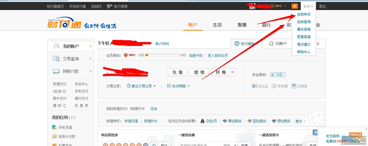Open the notifications badge showing 4
The height and width of the screenshot is (146, 368).
[x=295, y=6]
